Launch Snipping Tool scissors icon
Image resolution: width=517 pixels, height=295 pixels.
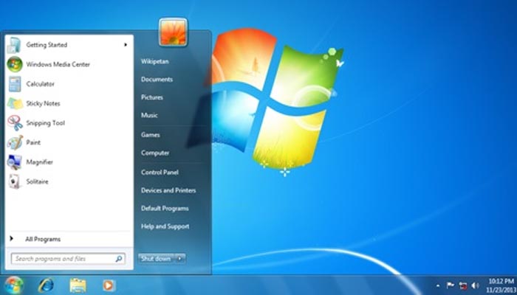[x=15, y=123]
